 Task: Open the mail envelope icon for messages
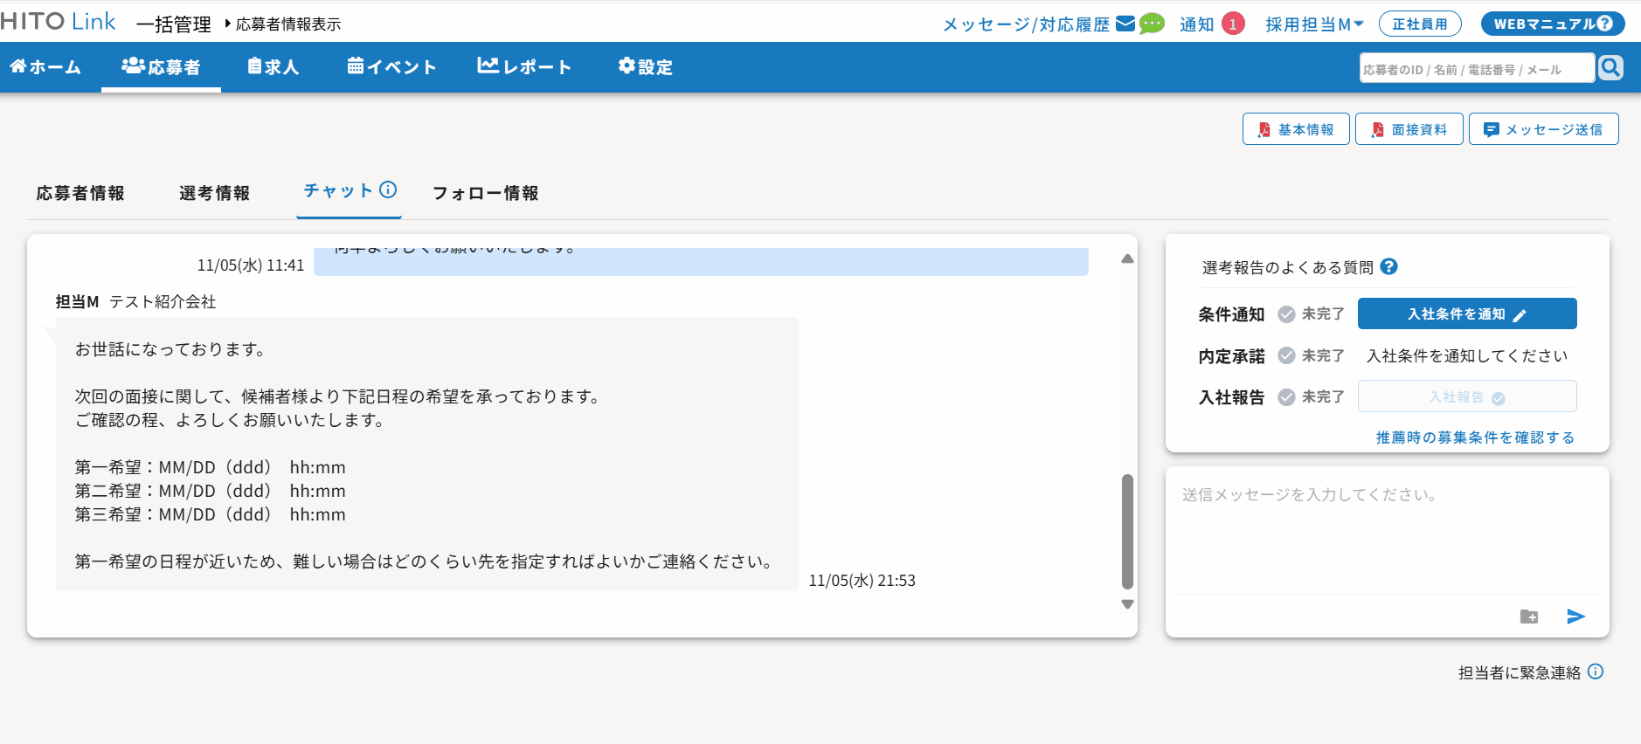coord(1125,24)
